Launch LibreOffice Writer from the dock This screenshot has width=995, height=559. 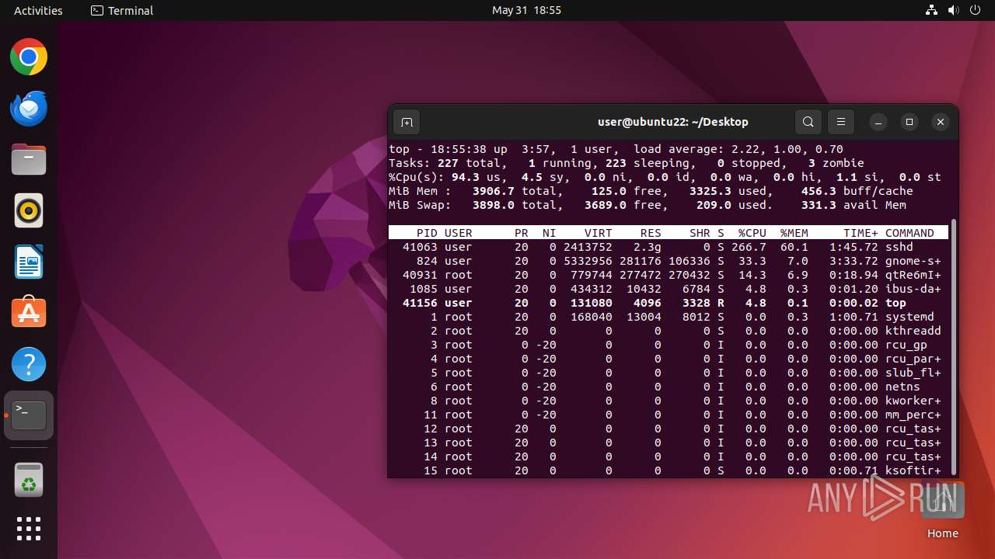[29, 262]
